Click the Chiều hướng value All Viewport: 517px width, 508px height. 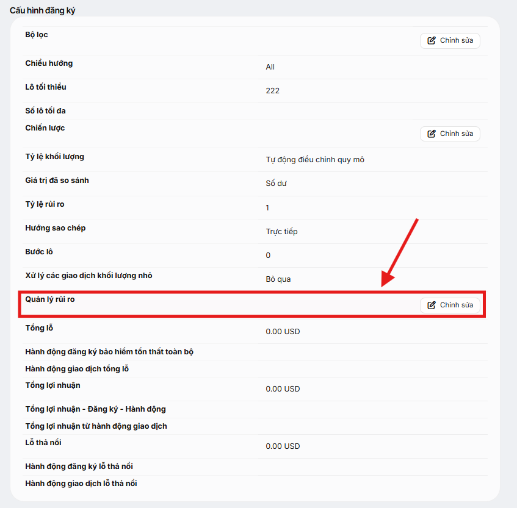click(270, 67)
